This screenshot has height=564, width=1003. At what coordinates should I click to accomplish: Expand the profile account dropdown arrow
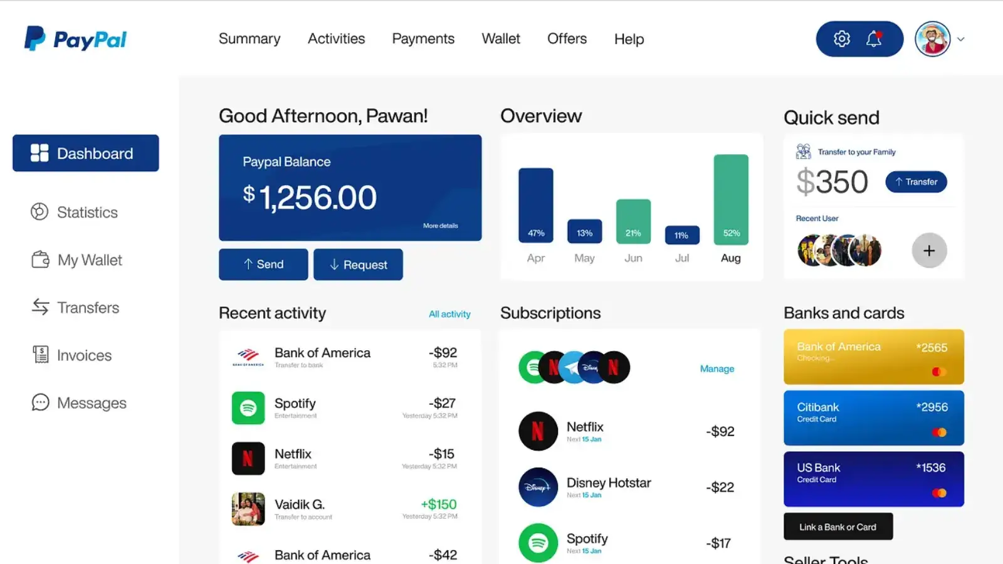961,39
